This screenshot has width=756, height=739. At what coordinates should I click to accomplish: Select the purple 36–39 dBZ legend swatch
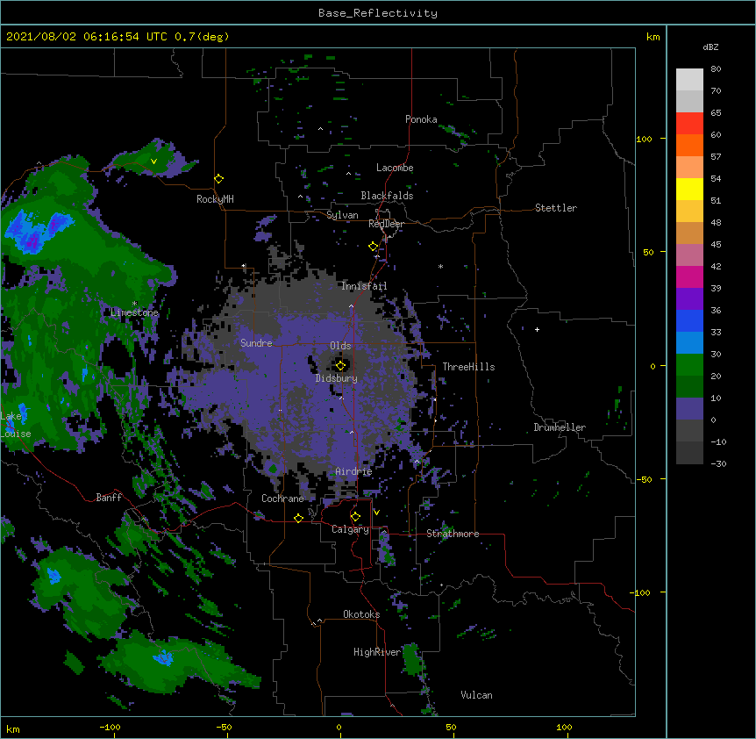click(x=689, y=299)
